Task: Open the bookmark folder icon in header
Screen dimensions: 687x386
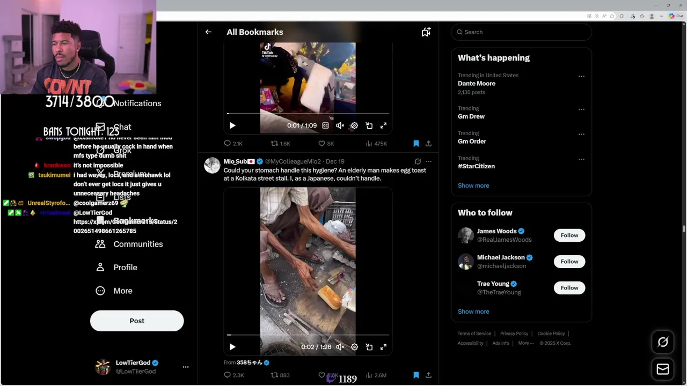Action: [426, 32]
